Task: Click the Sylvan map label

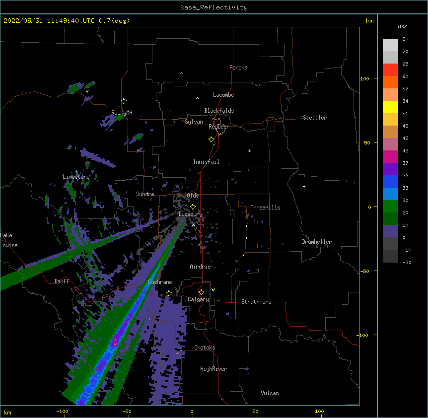Action: point(194,122)
